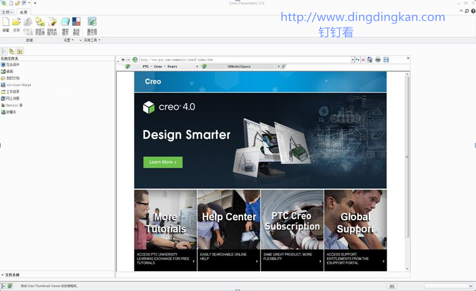Select 在会话中 (In Session) folder
The image size is (476, 291).
pos(10,64)
